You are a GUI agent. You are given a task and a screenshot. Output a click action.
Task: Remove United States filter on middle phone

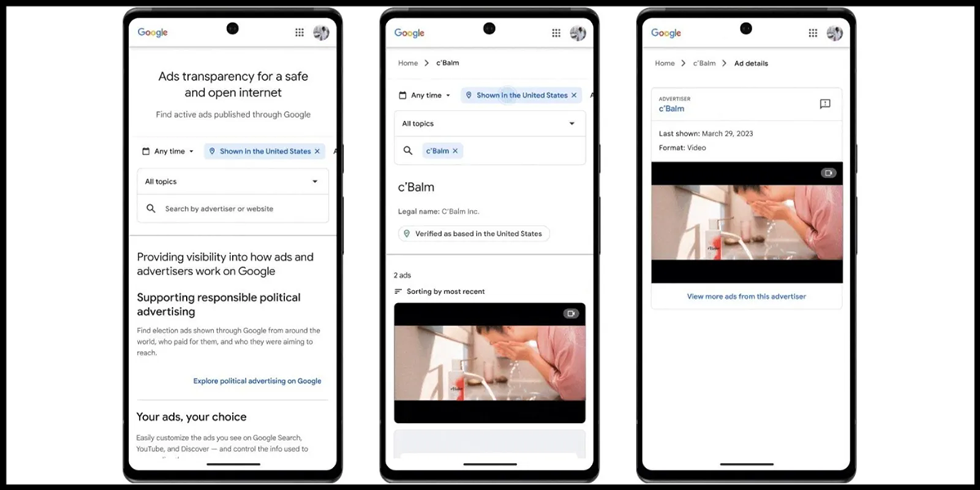pos(574,96)
